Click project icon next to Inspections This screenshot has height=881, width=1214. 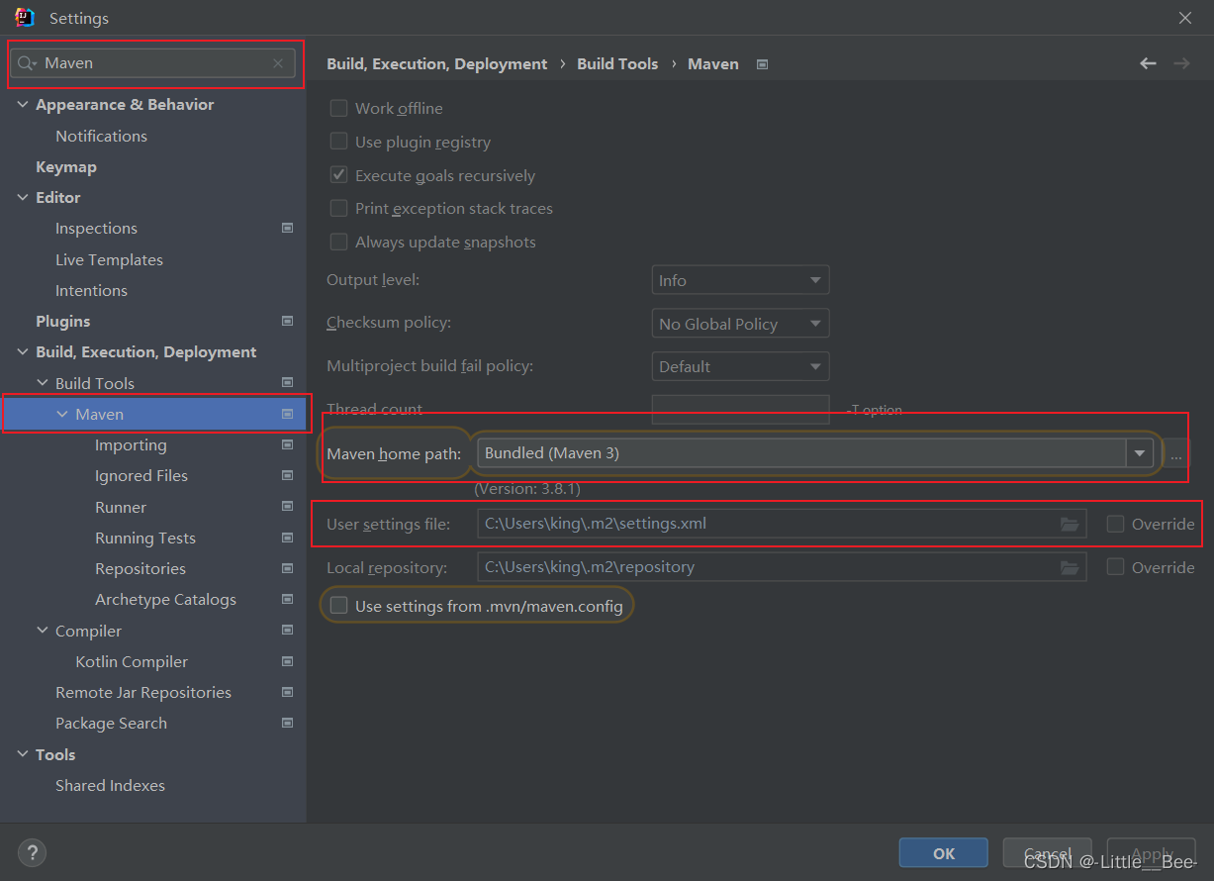[287, 229]
